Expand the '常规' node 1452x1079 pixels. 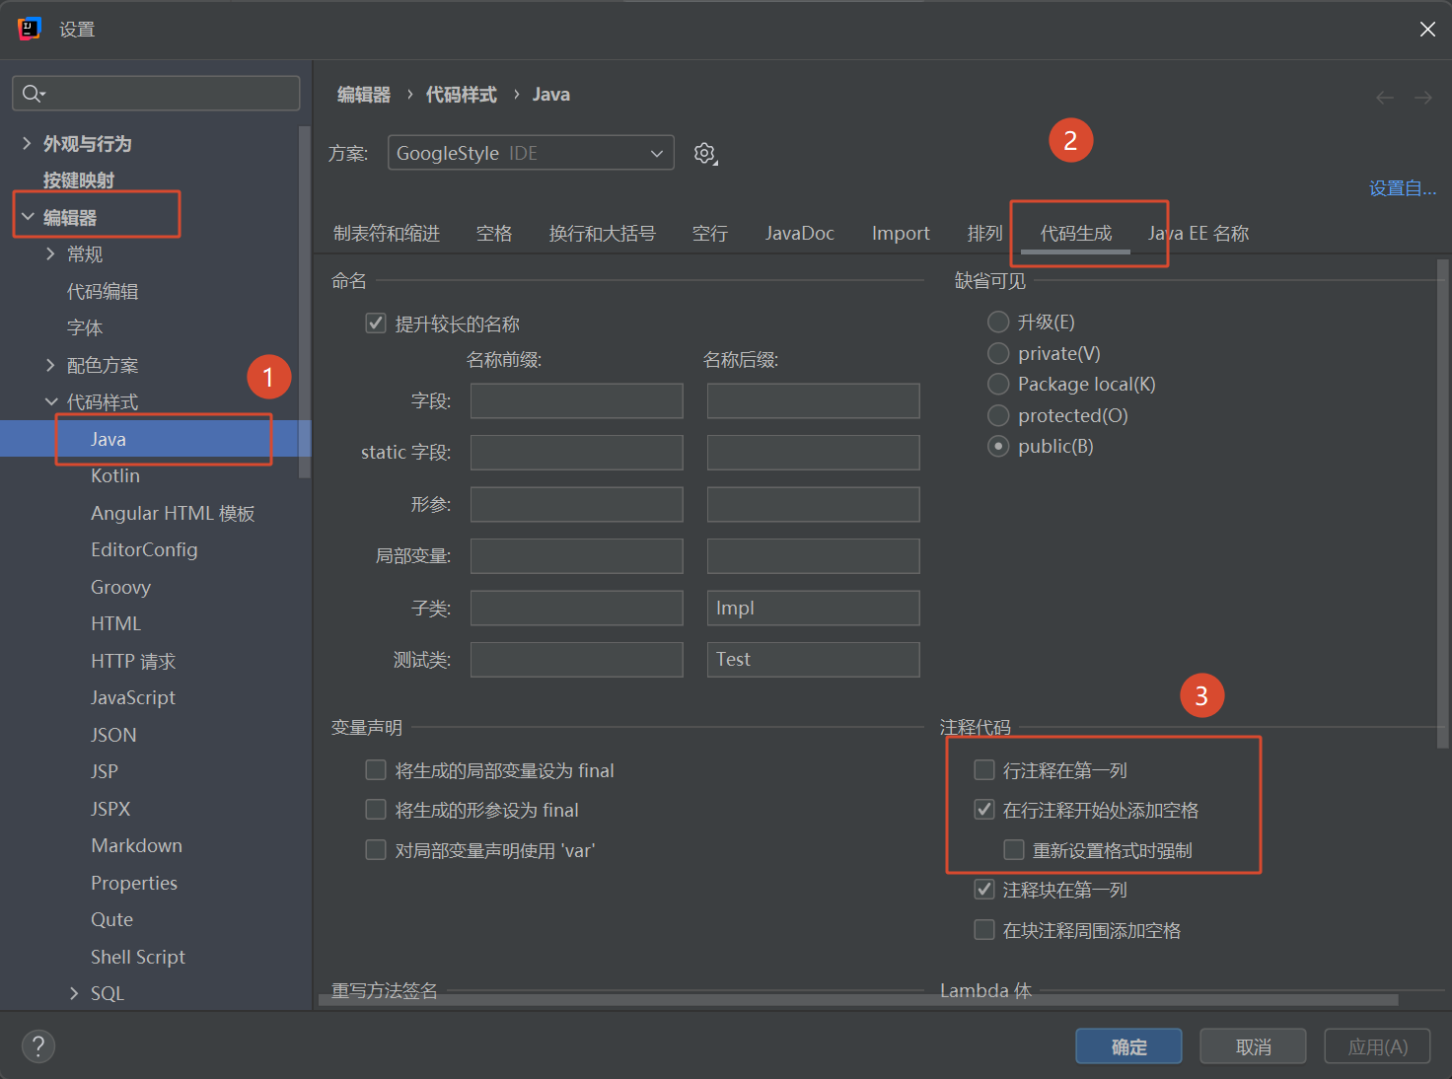(50, 254)
